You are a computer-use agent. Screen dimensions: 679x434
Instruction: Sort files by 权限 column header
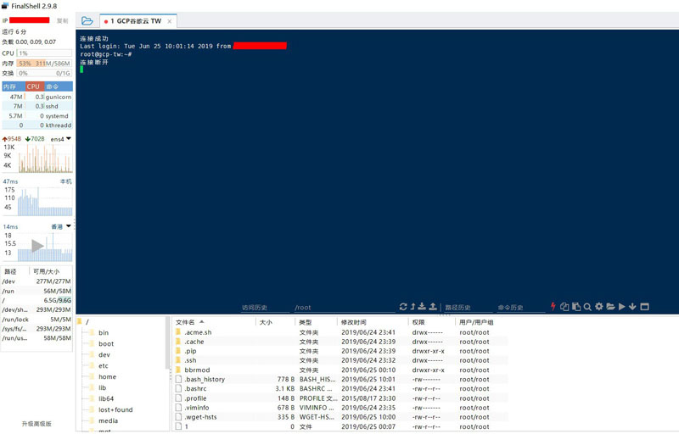[x=432, y=322]
